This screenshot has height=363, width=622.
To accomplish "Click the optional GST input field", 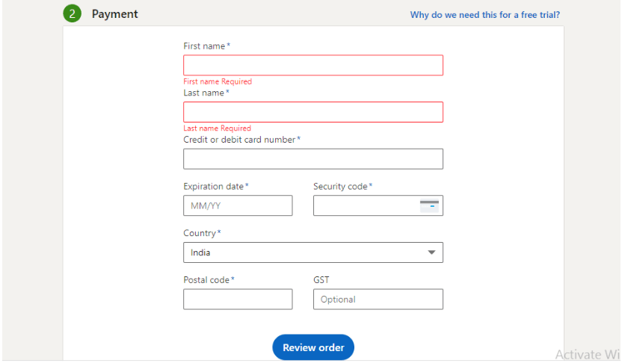I will click(x=378, y=300).
